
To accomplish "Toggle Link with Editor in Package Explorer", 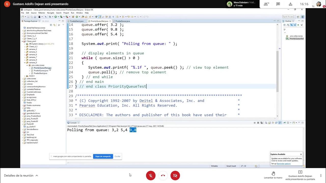I will [x=54, y=25].
